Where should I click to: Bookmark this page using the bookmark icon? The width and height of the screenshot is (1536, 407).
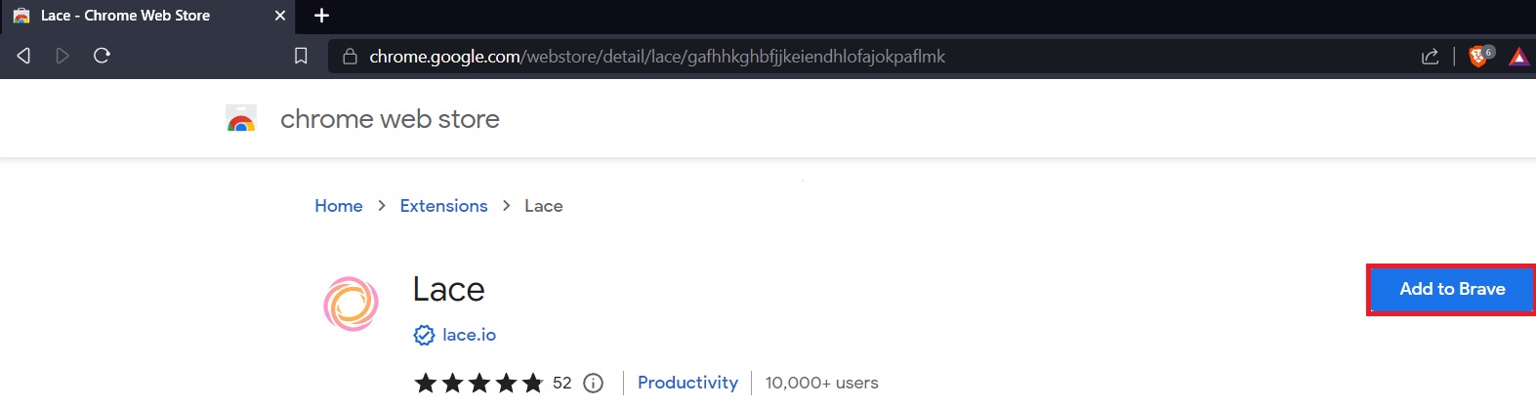[x=301, y=56]
